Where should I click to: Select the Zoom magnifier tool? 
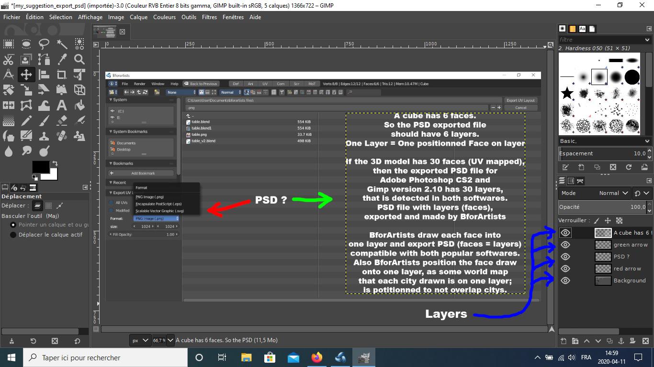click(x=79, y=59)
